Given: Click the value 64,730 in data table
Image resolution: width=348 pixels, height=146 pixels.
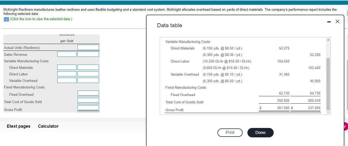Looking at the screenshot, I should [315, 93].
